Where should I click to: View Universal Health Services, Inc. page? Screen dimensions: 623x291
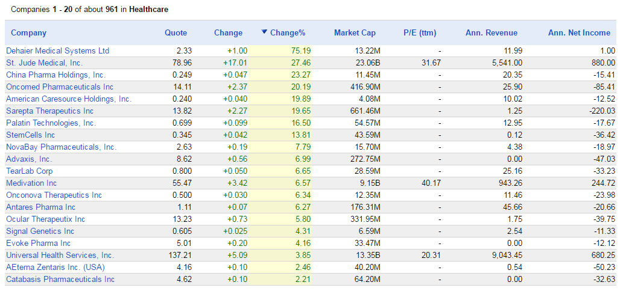60,255
